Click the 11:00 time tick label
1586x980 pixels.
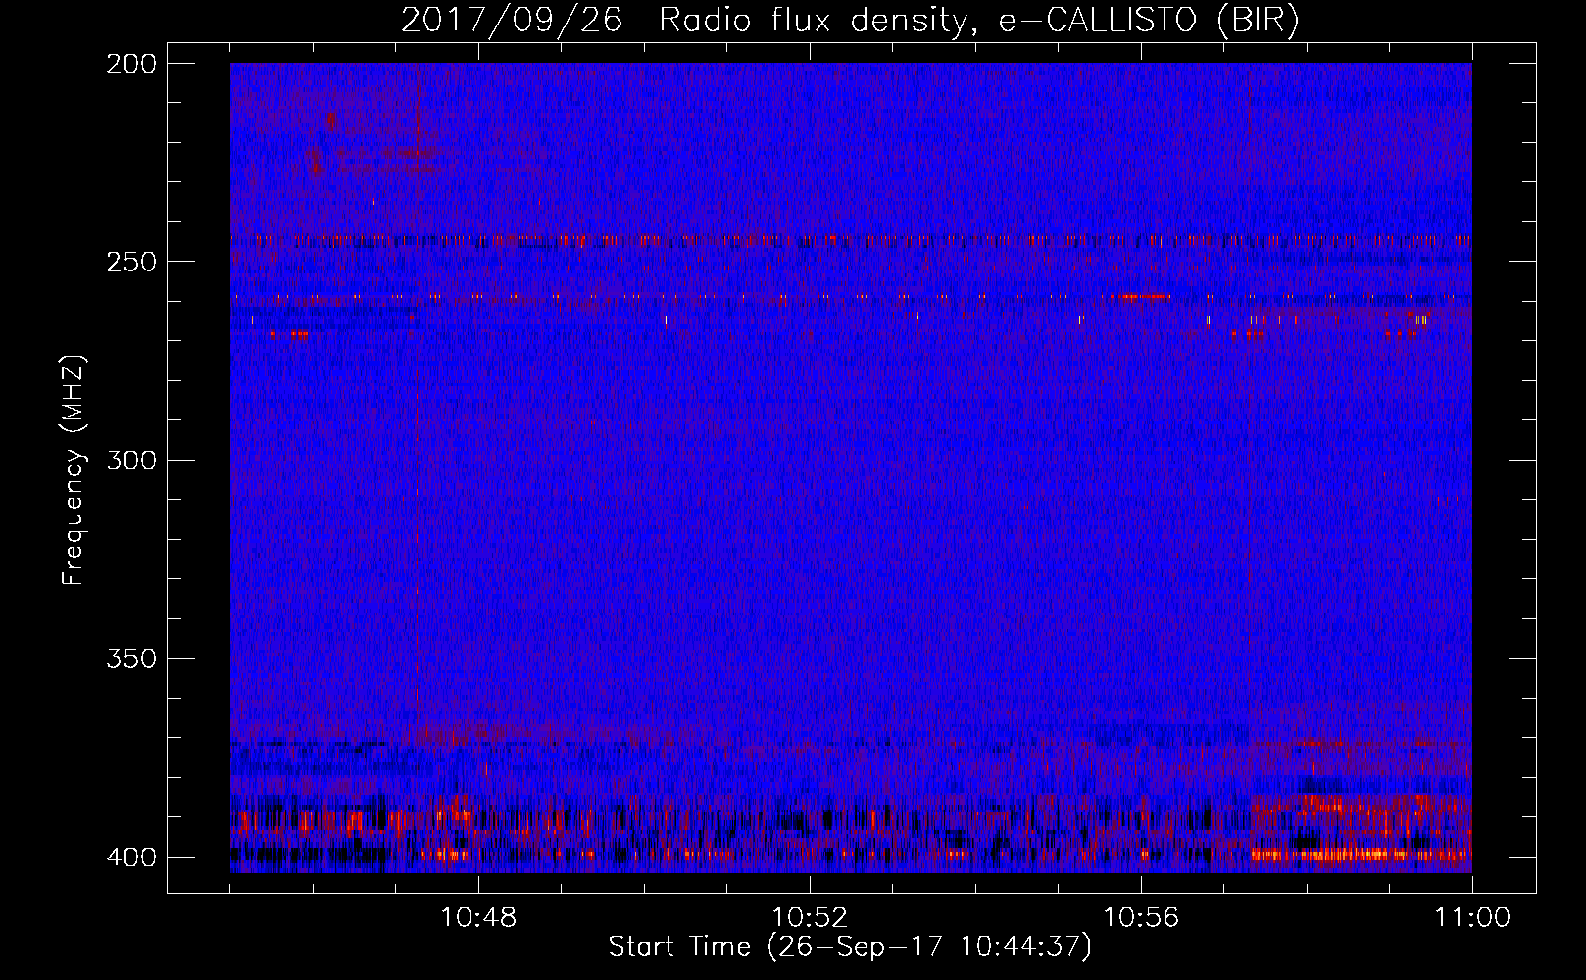click(x=1472, y=918)
